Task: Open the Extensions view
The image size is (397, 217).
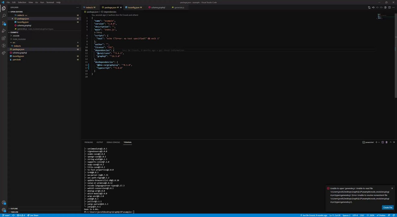Action: [x=4, y=38]
